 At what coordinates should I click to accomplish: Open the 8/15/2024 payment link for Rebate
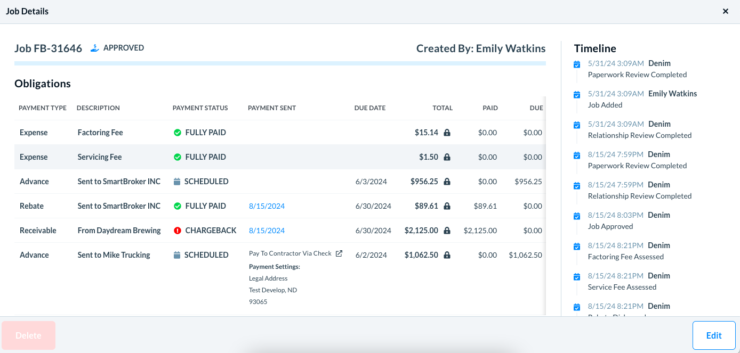pyautogui.click(x=267, y=206)
